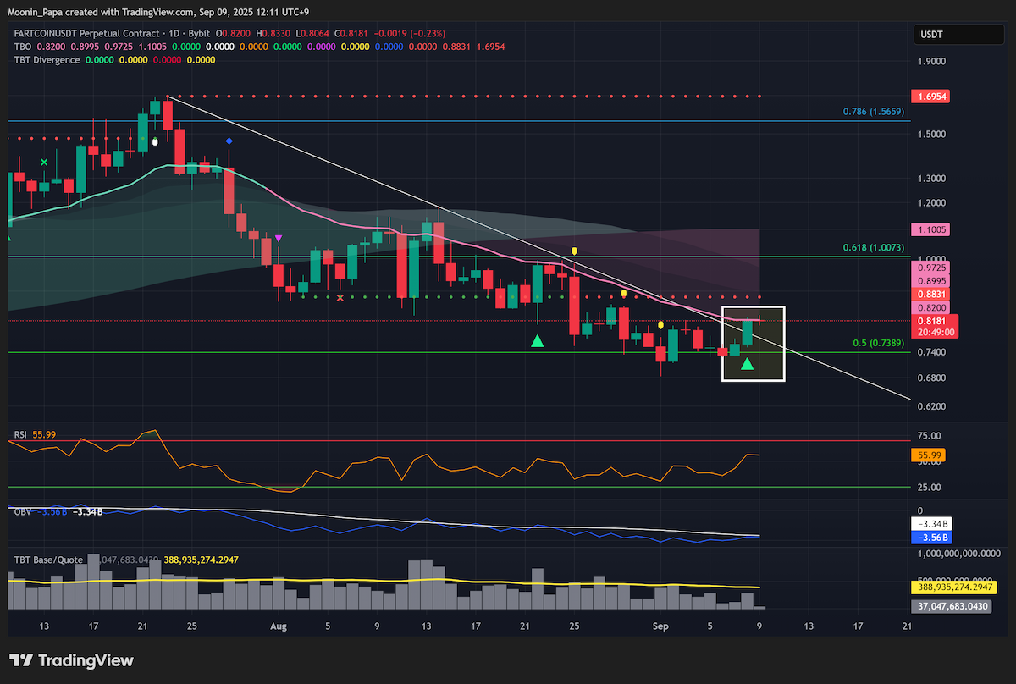Click the blue diamond marker above the late-July candle
Image resolution: width=1016 pixels, height=684 pixels.
click(x=229, y=141)
